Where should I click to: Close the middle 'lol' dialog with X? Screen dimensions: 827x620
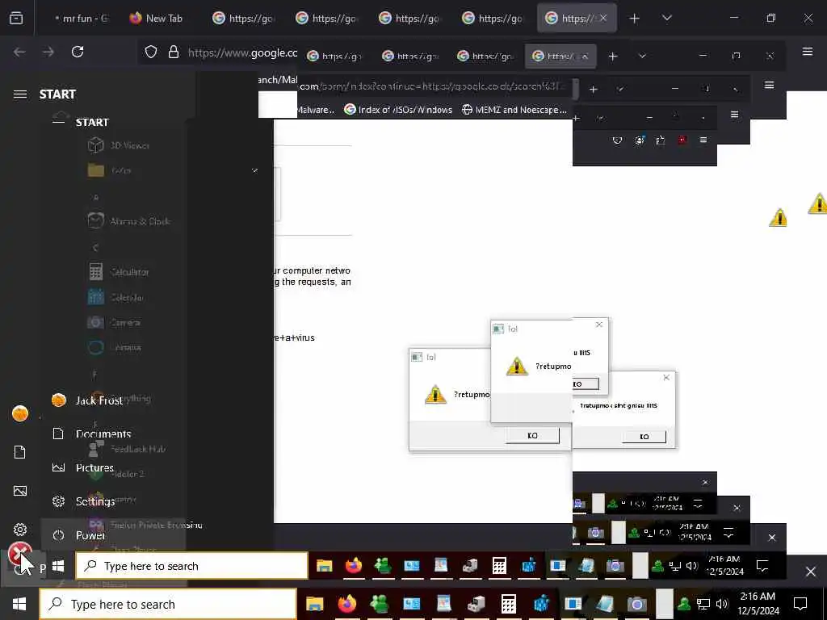coord(598,325)
